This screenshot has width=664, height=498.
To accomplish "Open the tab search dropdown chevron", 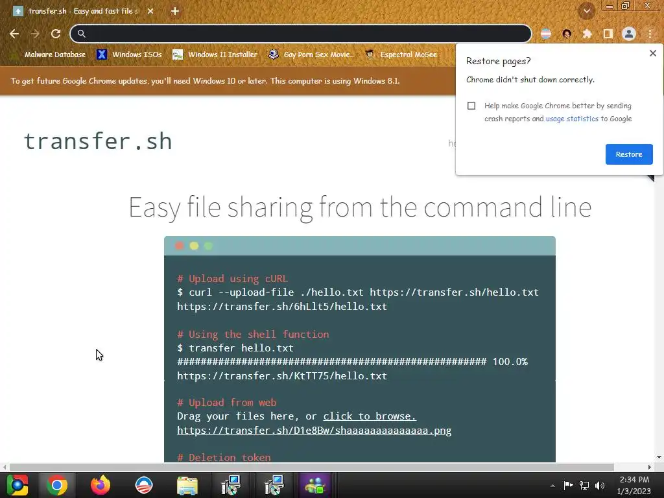I will [587, 11].
